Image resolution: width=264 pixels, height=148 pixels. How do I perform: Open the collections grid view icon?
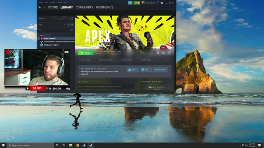(x=71, y=18)
